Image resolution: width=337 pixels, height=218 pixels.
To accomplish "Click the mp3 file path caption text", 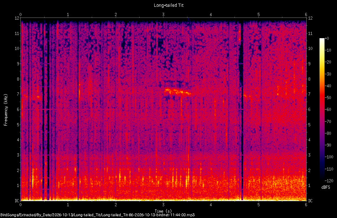I will point(97,215).
